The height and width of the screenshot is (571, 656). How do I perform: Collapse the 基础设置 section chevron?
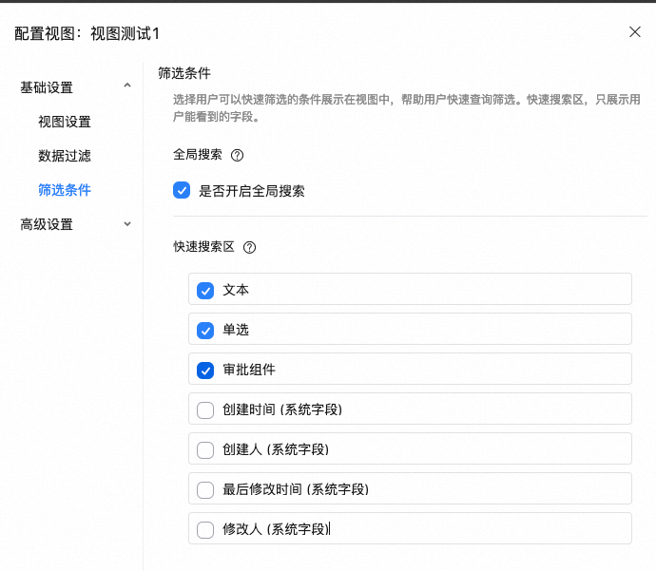point(127,86)
